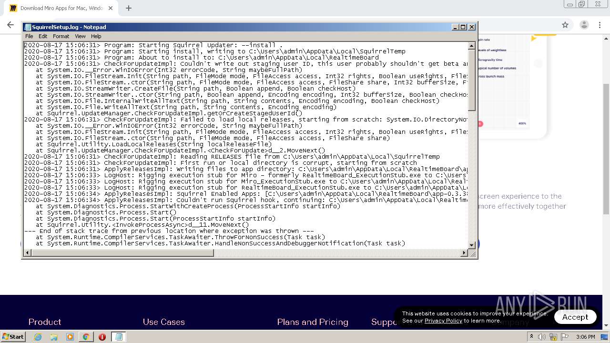This screenshot has height=343, width=610.
Task: Select the Download Miro Apps Chrome tab
Action: [x=61, y=8]
